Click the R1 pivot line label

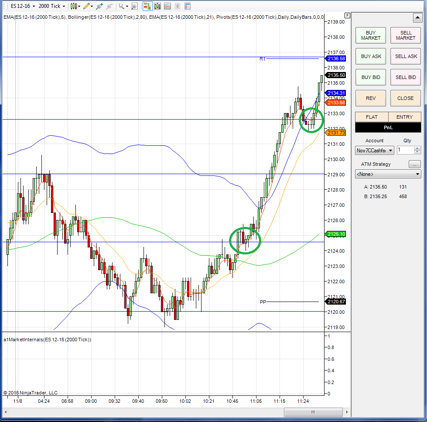(263, 59)
